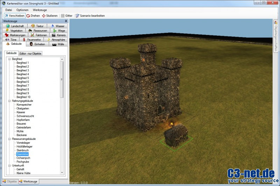Open the Werkzeuge menu in menu bar
This screenshot has height=186, width=280.
coord(40,10)
